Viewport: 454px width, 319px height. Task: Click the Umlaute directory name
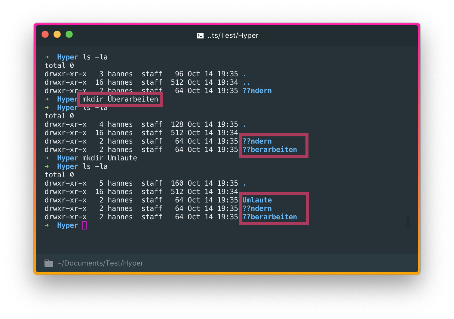pyautogui.click(x=257, y=200)
